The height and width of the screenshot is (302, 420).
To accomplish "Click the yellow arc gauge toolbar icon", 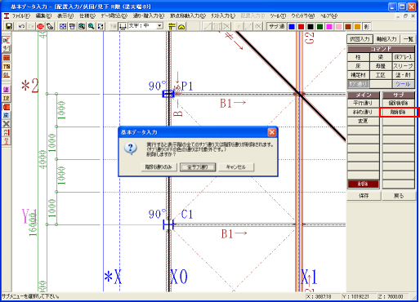I will click(181, 26).
